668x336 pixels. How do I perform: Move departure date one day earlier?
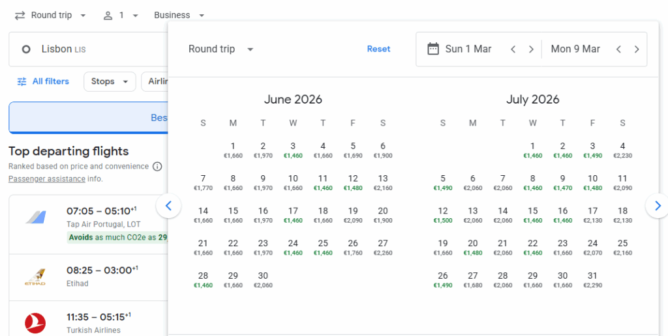513,49
